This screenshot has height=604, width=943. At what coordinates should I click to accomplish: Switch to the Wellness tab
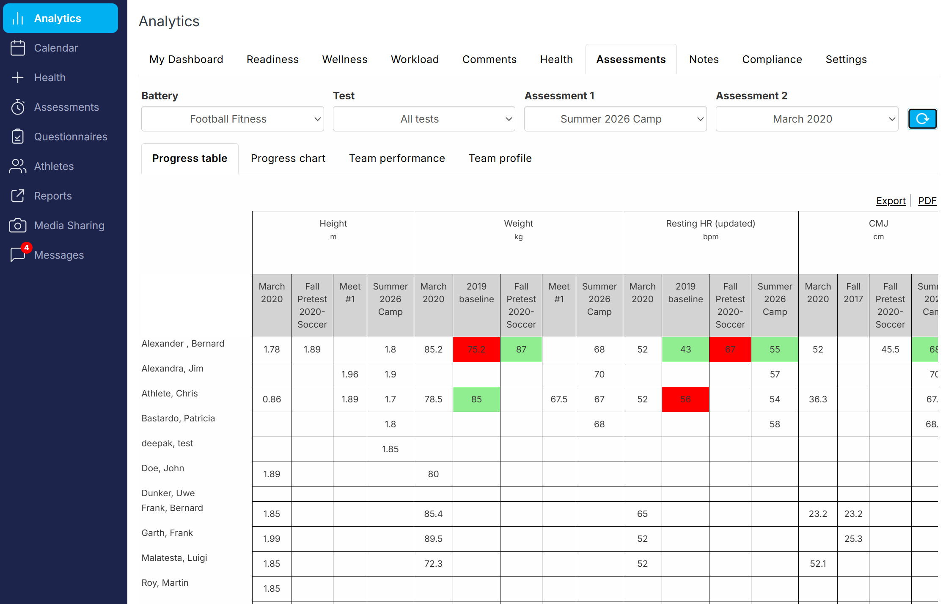[344, 60]
